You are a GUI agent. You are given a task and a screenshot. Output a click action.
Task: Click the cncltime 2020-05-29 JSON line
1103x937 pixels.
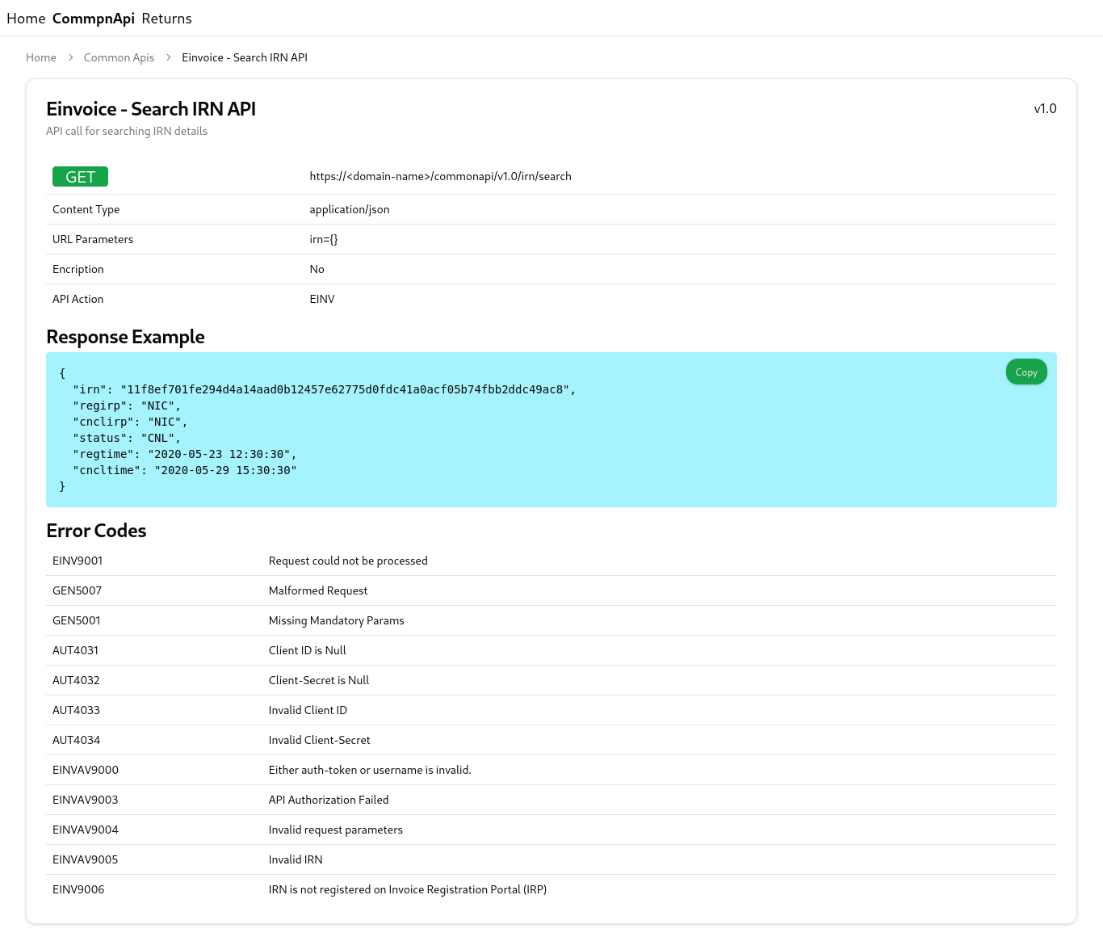(185, 470)
